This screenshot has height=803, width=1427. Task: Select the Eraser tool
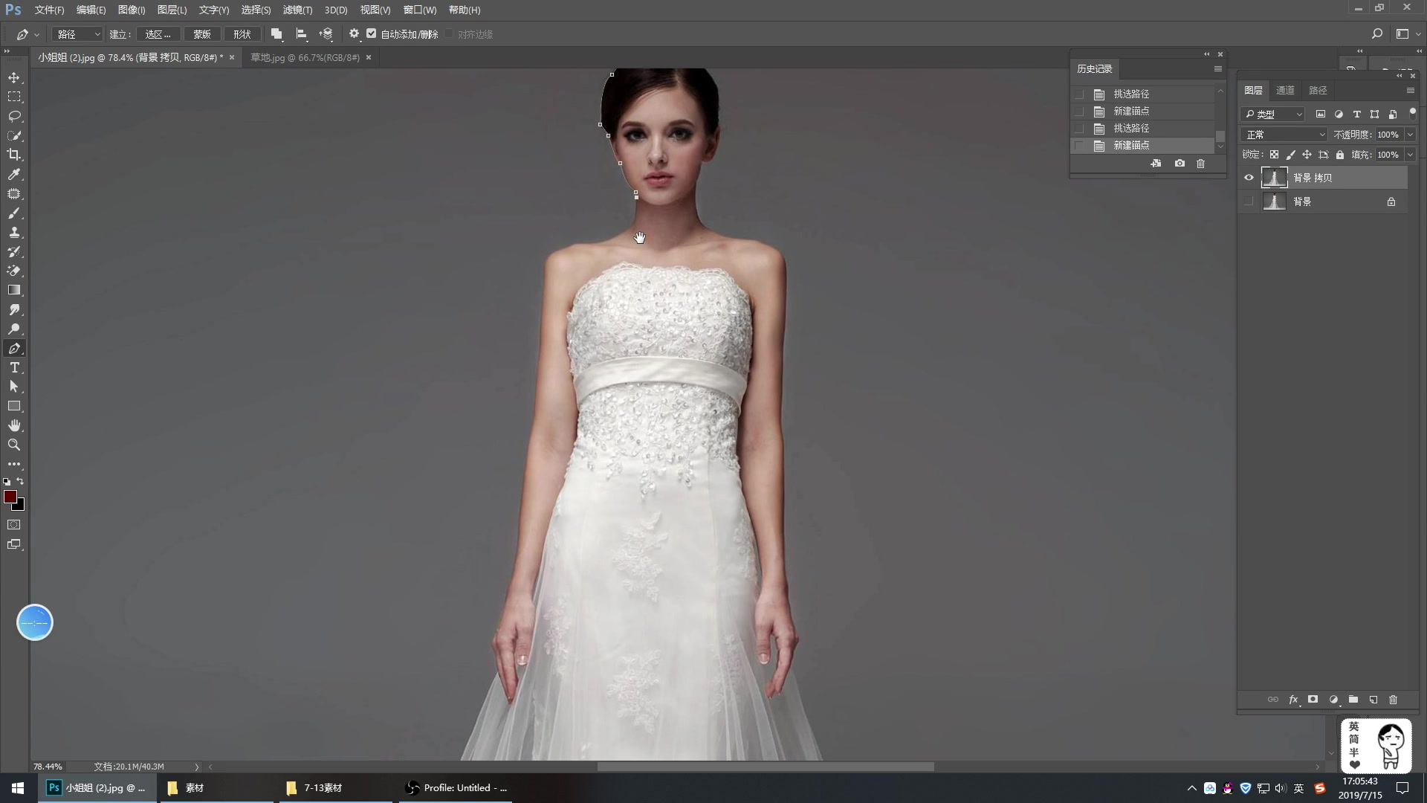click(x=14, y=271)
